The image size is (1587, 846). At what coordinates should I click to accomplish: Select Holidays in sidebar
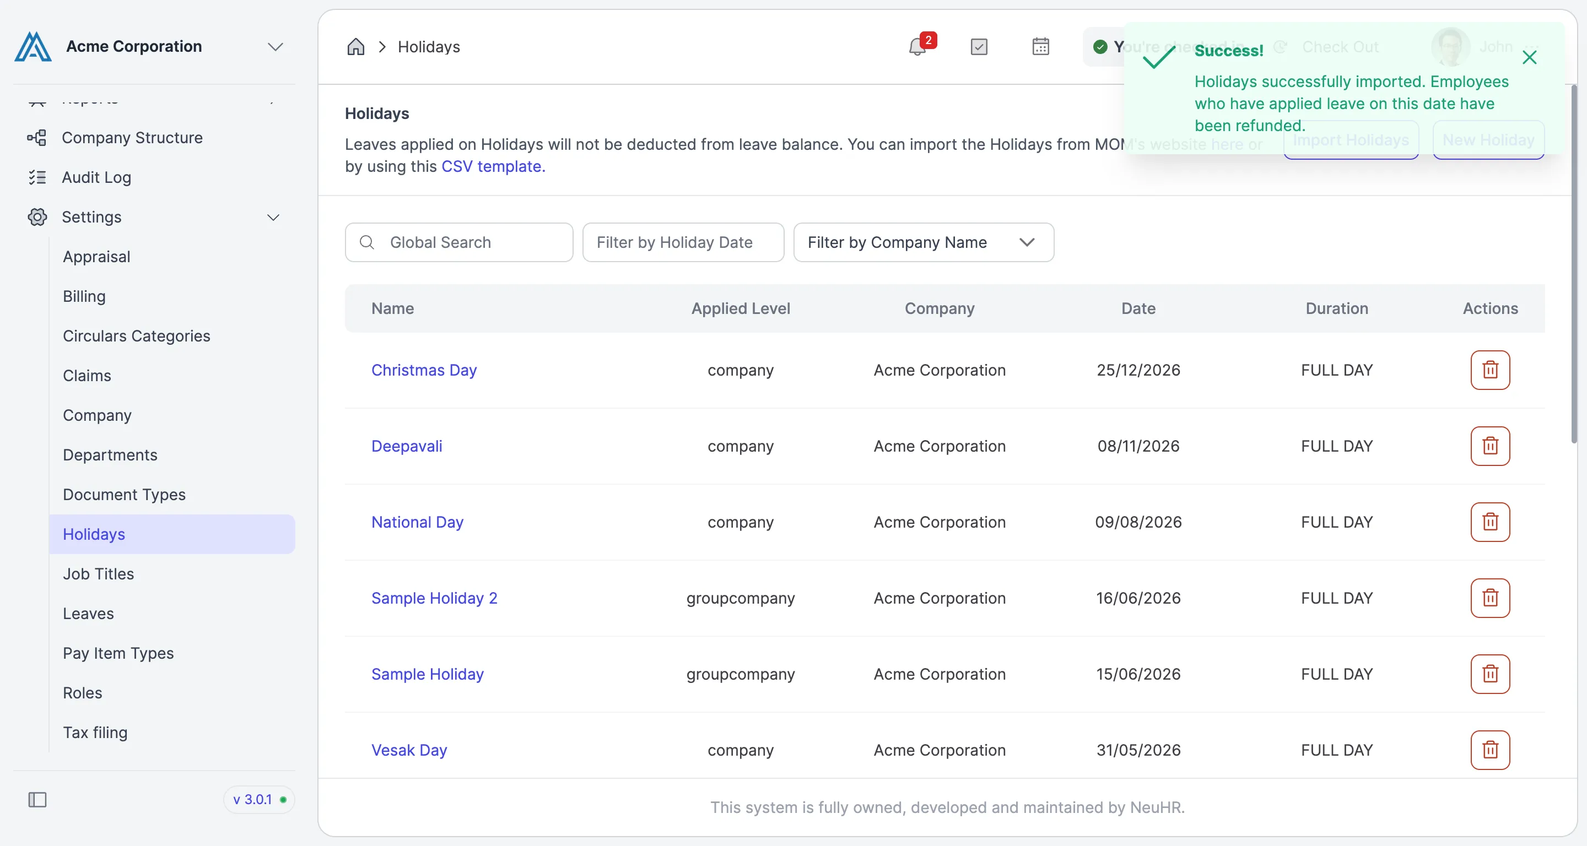pyautogui.click(x=172, y=534)
